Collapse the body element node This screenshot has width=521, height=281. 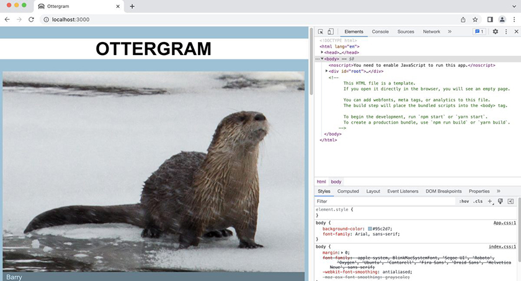[322, 59]
